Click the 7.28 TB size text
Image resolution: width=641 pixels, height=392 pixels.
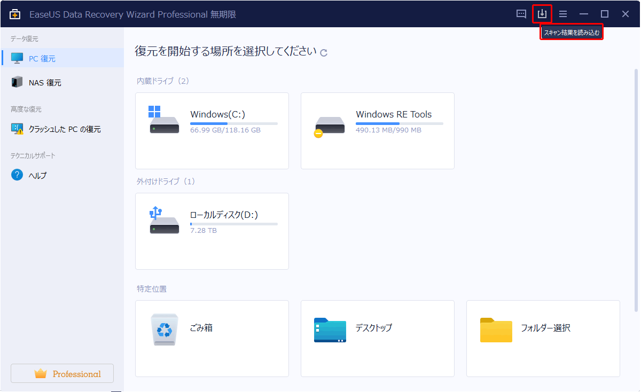204,231
